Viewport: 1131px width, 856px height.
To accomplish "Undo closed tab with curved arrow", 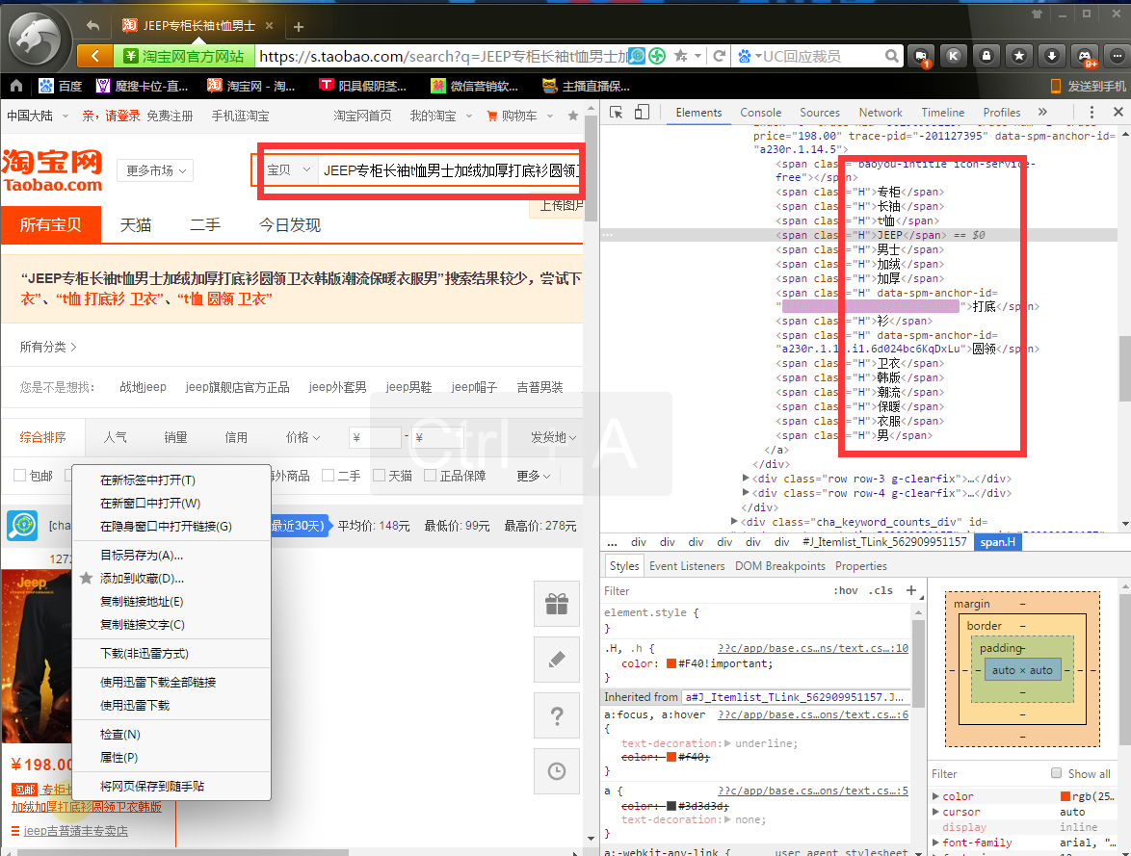I will [93, 26].
